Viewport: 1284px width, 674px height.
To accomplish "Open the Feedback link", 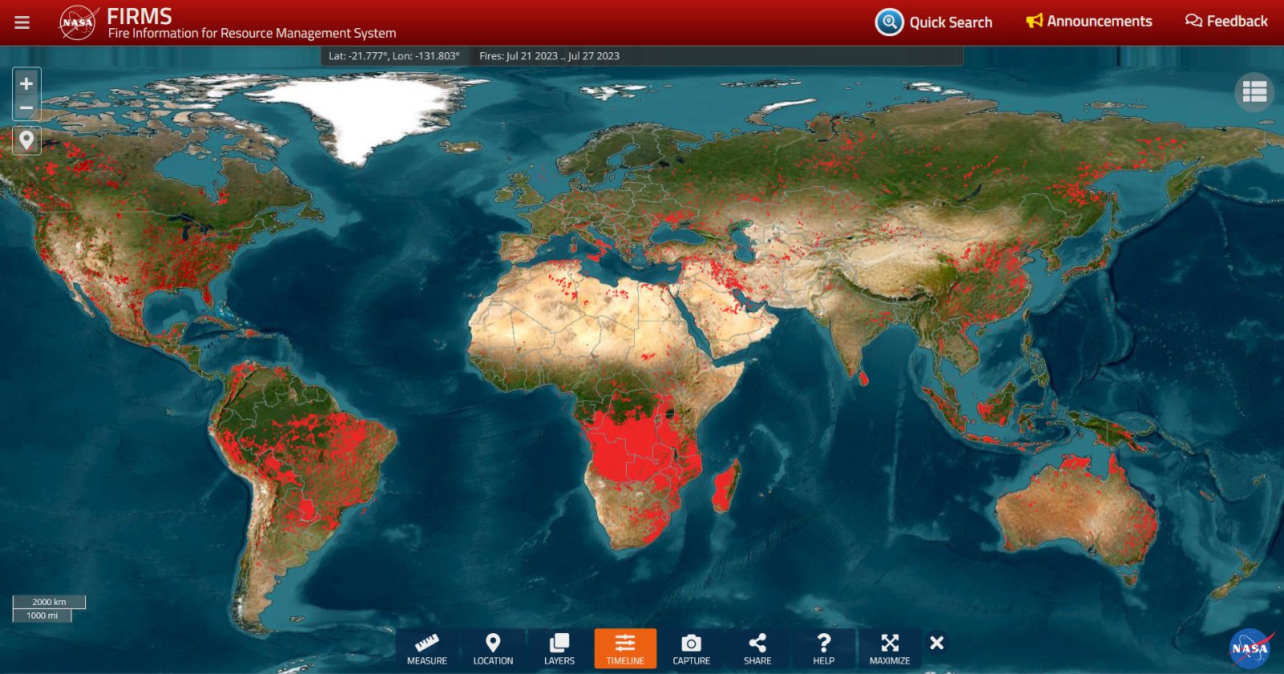I will 1226,22.
